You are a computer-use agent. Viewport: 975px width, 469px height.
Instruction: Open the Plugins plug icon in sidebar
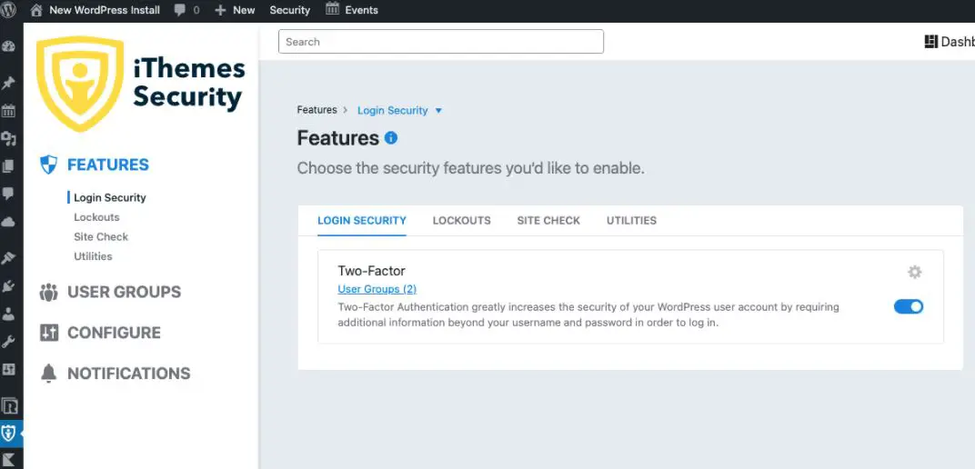pyautogui.click(x=8, y=285)
